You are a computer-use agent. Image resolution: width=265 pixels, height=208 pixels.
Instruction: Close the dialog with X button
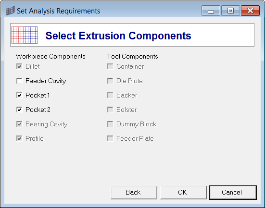coord(250,11)
